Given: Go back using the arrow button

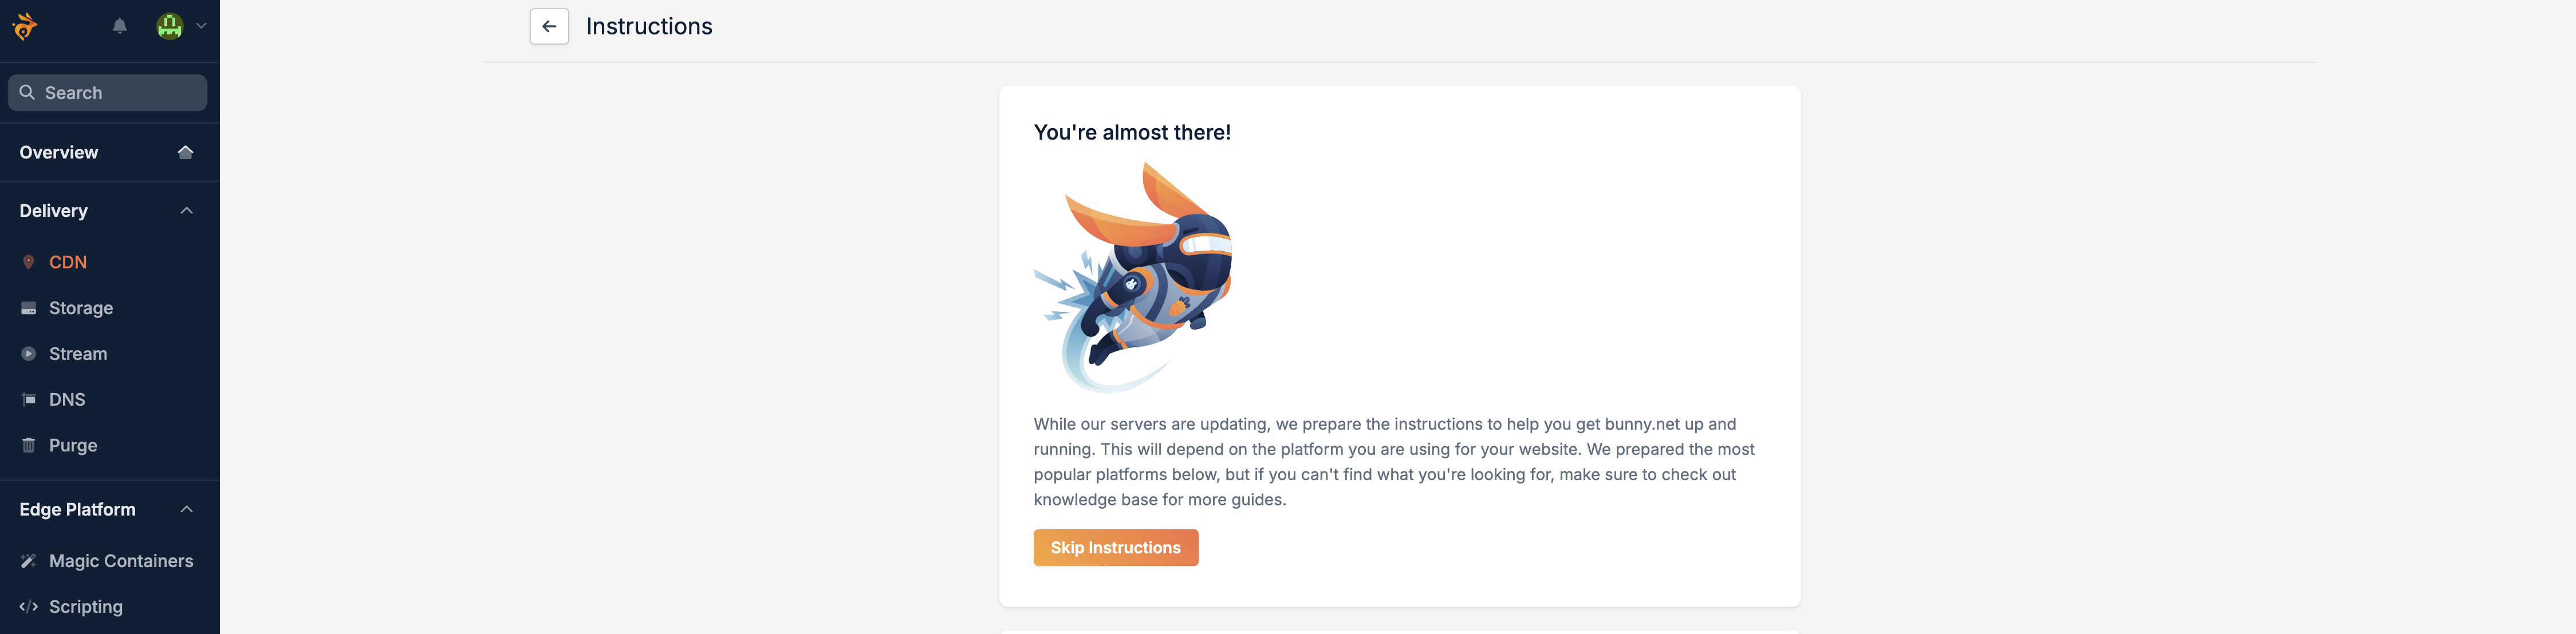Looking at the screenshot, I should (x=549, y=27).
